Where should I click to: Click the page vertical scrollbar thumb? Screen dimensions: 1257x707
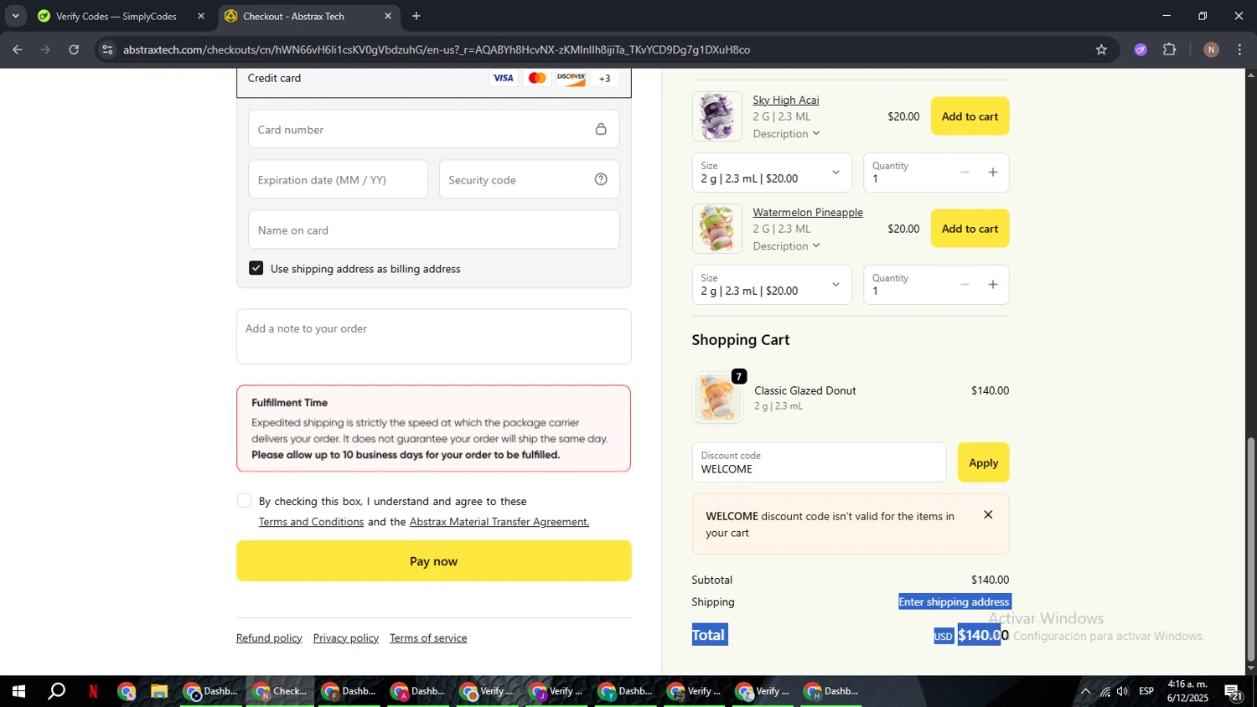pos(1251,549)
